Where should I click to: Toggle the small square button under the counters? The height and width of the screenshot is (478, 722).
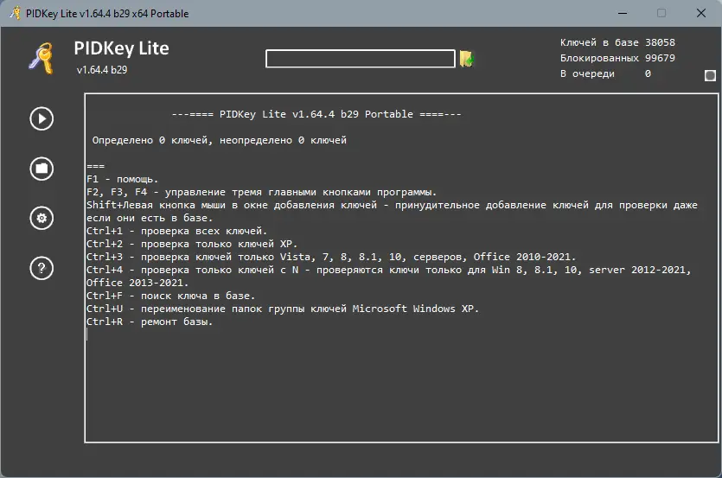(710, 75)
